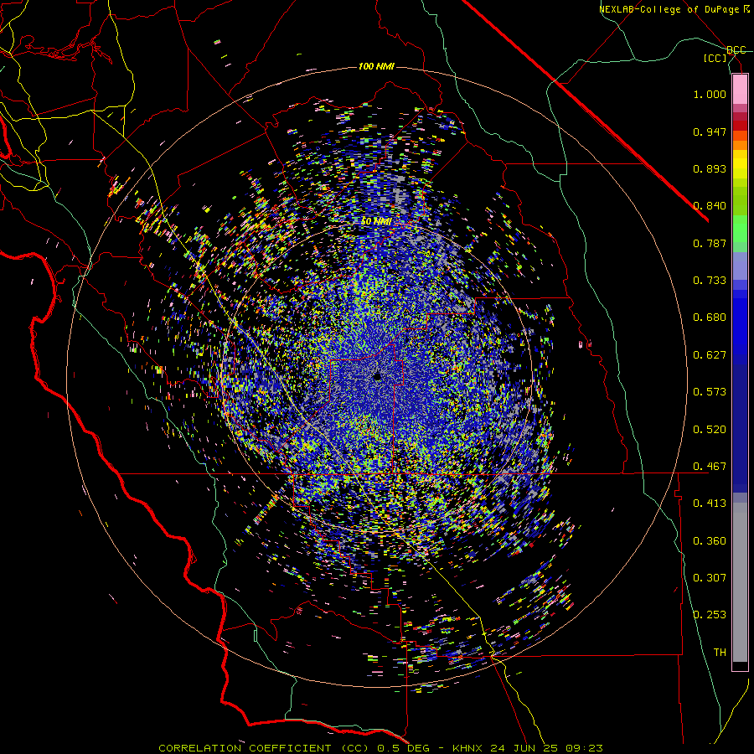
Task: Click the 0.253 scale value
Action: 710,615
